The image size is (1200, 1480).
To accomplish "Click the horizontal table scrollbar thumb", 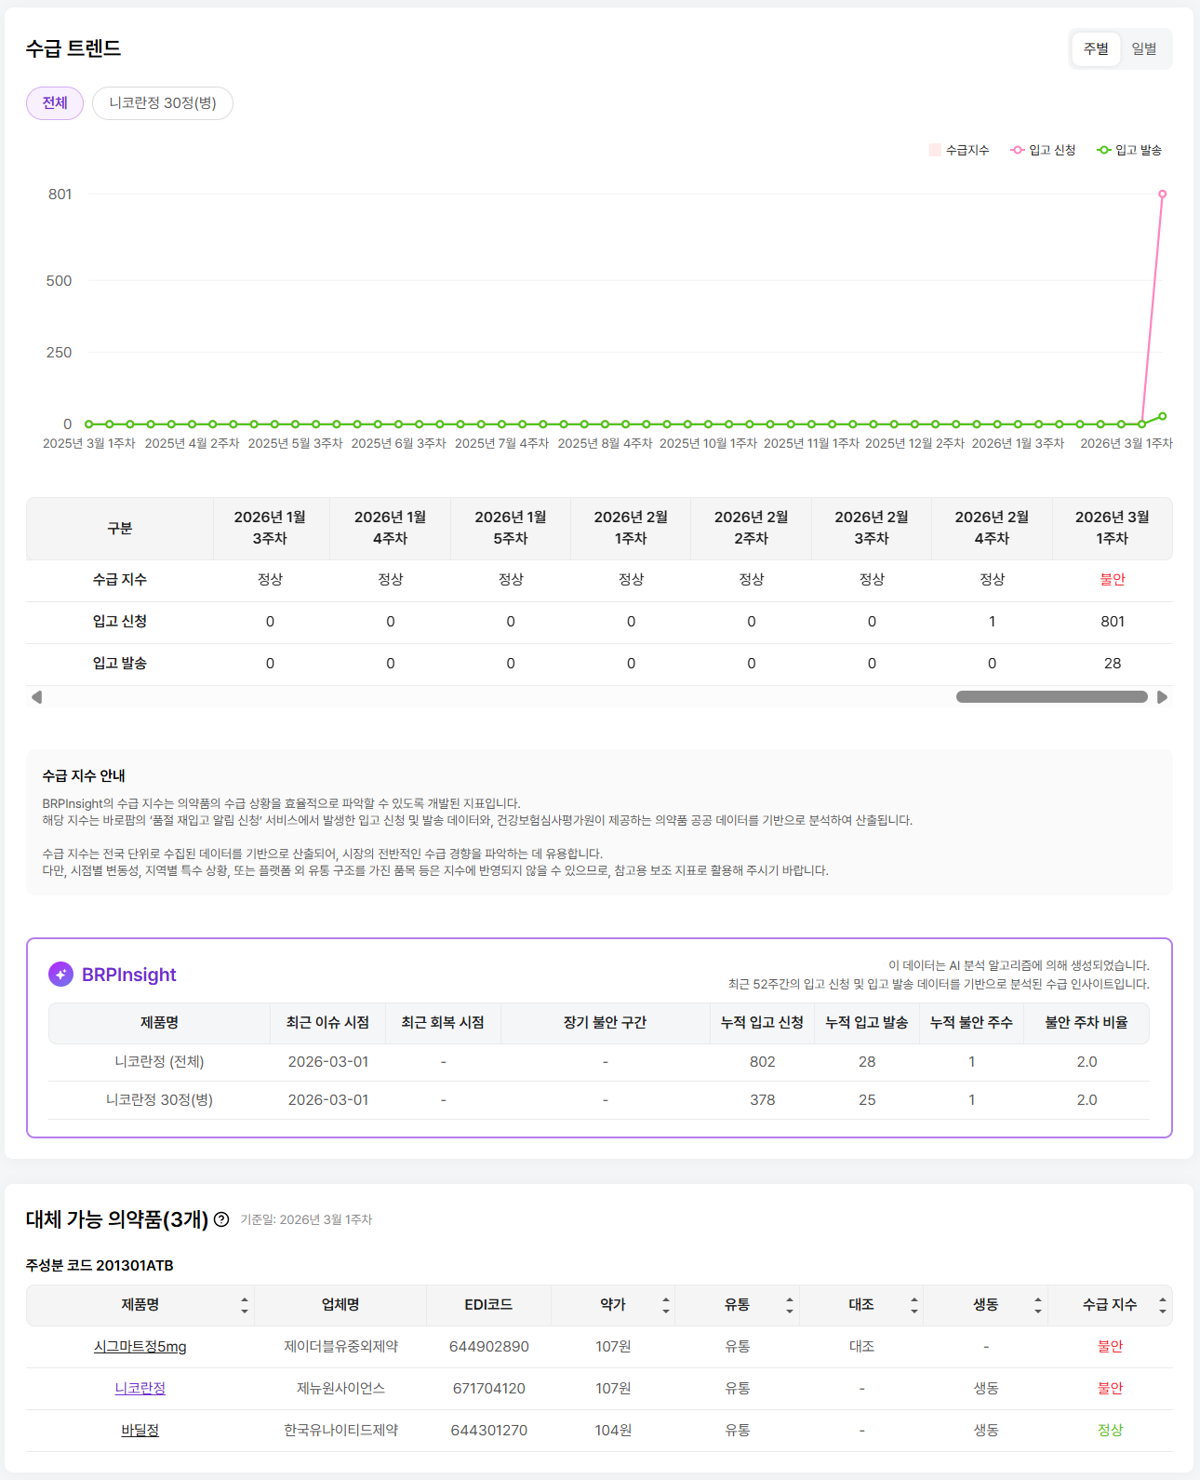I will pyautogui.click(x=1051, y=697).
